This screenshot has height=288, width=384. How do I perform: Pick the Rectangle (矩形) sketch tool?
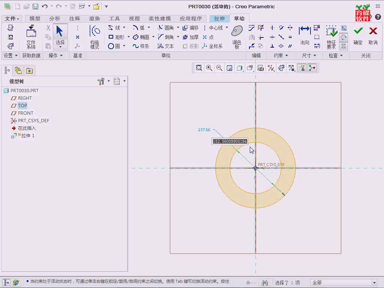(x=117, y=37)
